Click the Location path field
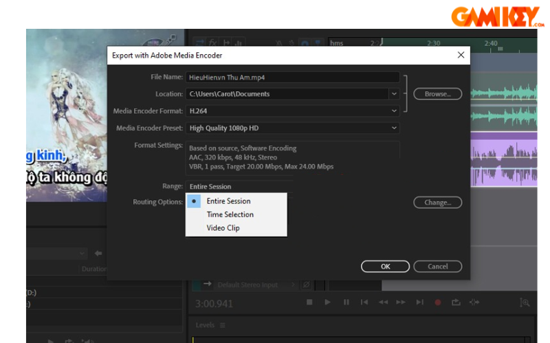The width and height of the screenshot is (550, 343). tap(287, 94)
